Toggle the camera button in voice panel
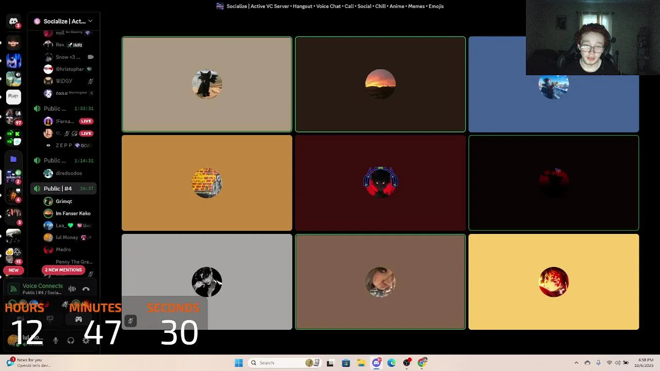The height and width of the screenshot is (371, 660). pyautogui.click(x=21, y=319)
